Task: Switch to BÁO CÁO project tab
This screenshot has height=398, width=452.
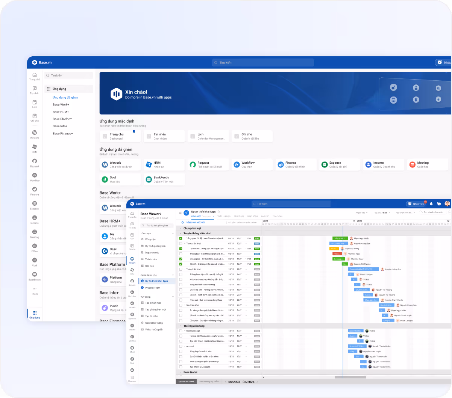Action: [265, 216]
